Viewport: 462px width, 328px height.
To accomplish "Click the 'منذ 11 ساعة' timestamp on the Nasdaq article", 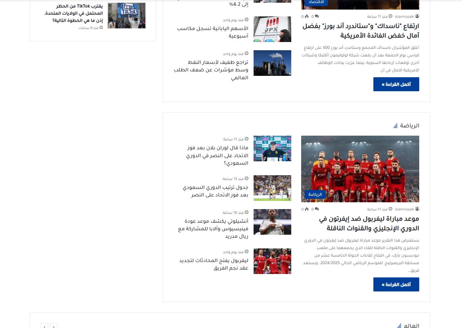I will point(377,16).
